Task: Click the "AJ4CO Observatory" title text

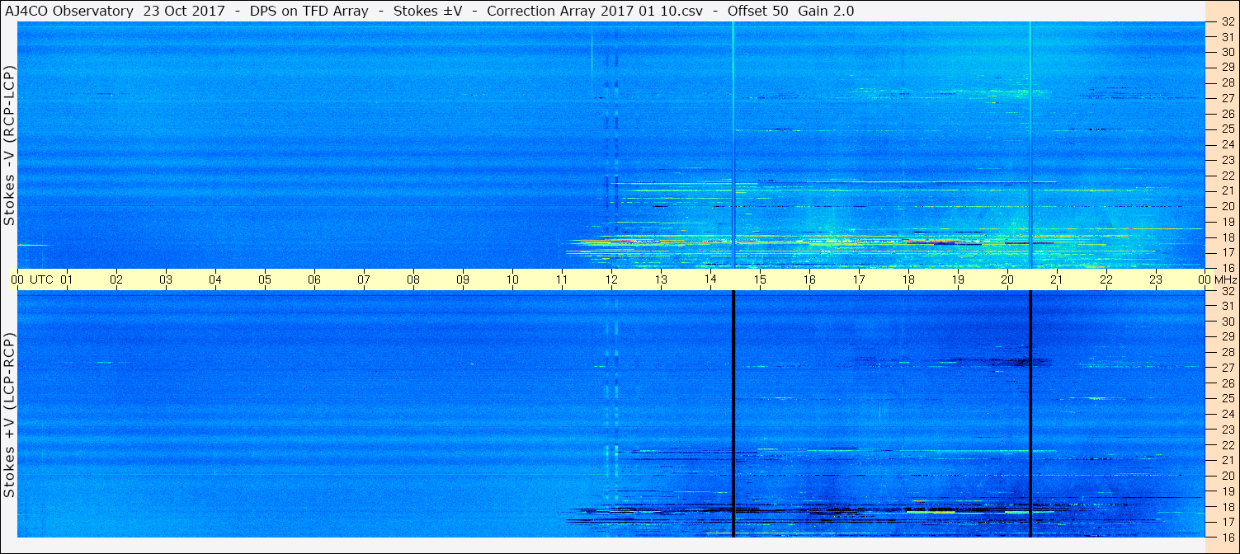Action: tap(70, 11)
